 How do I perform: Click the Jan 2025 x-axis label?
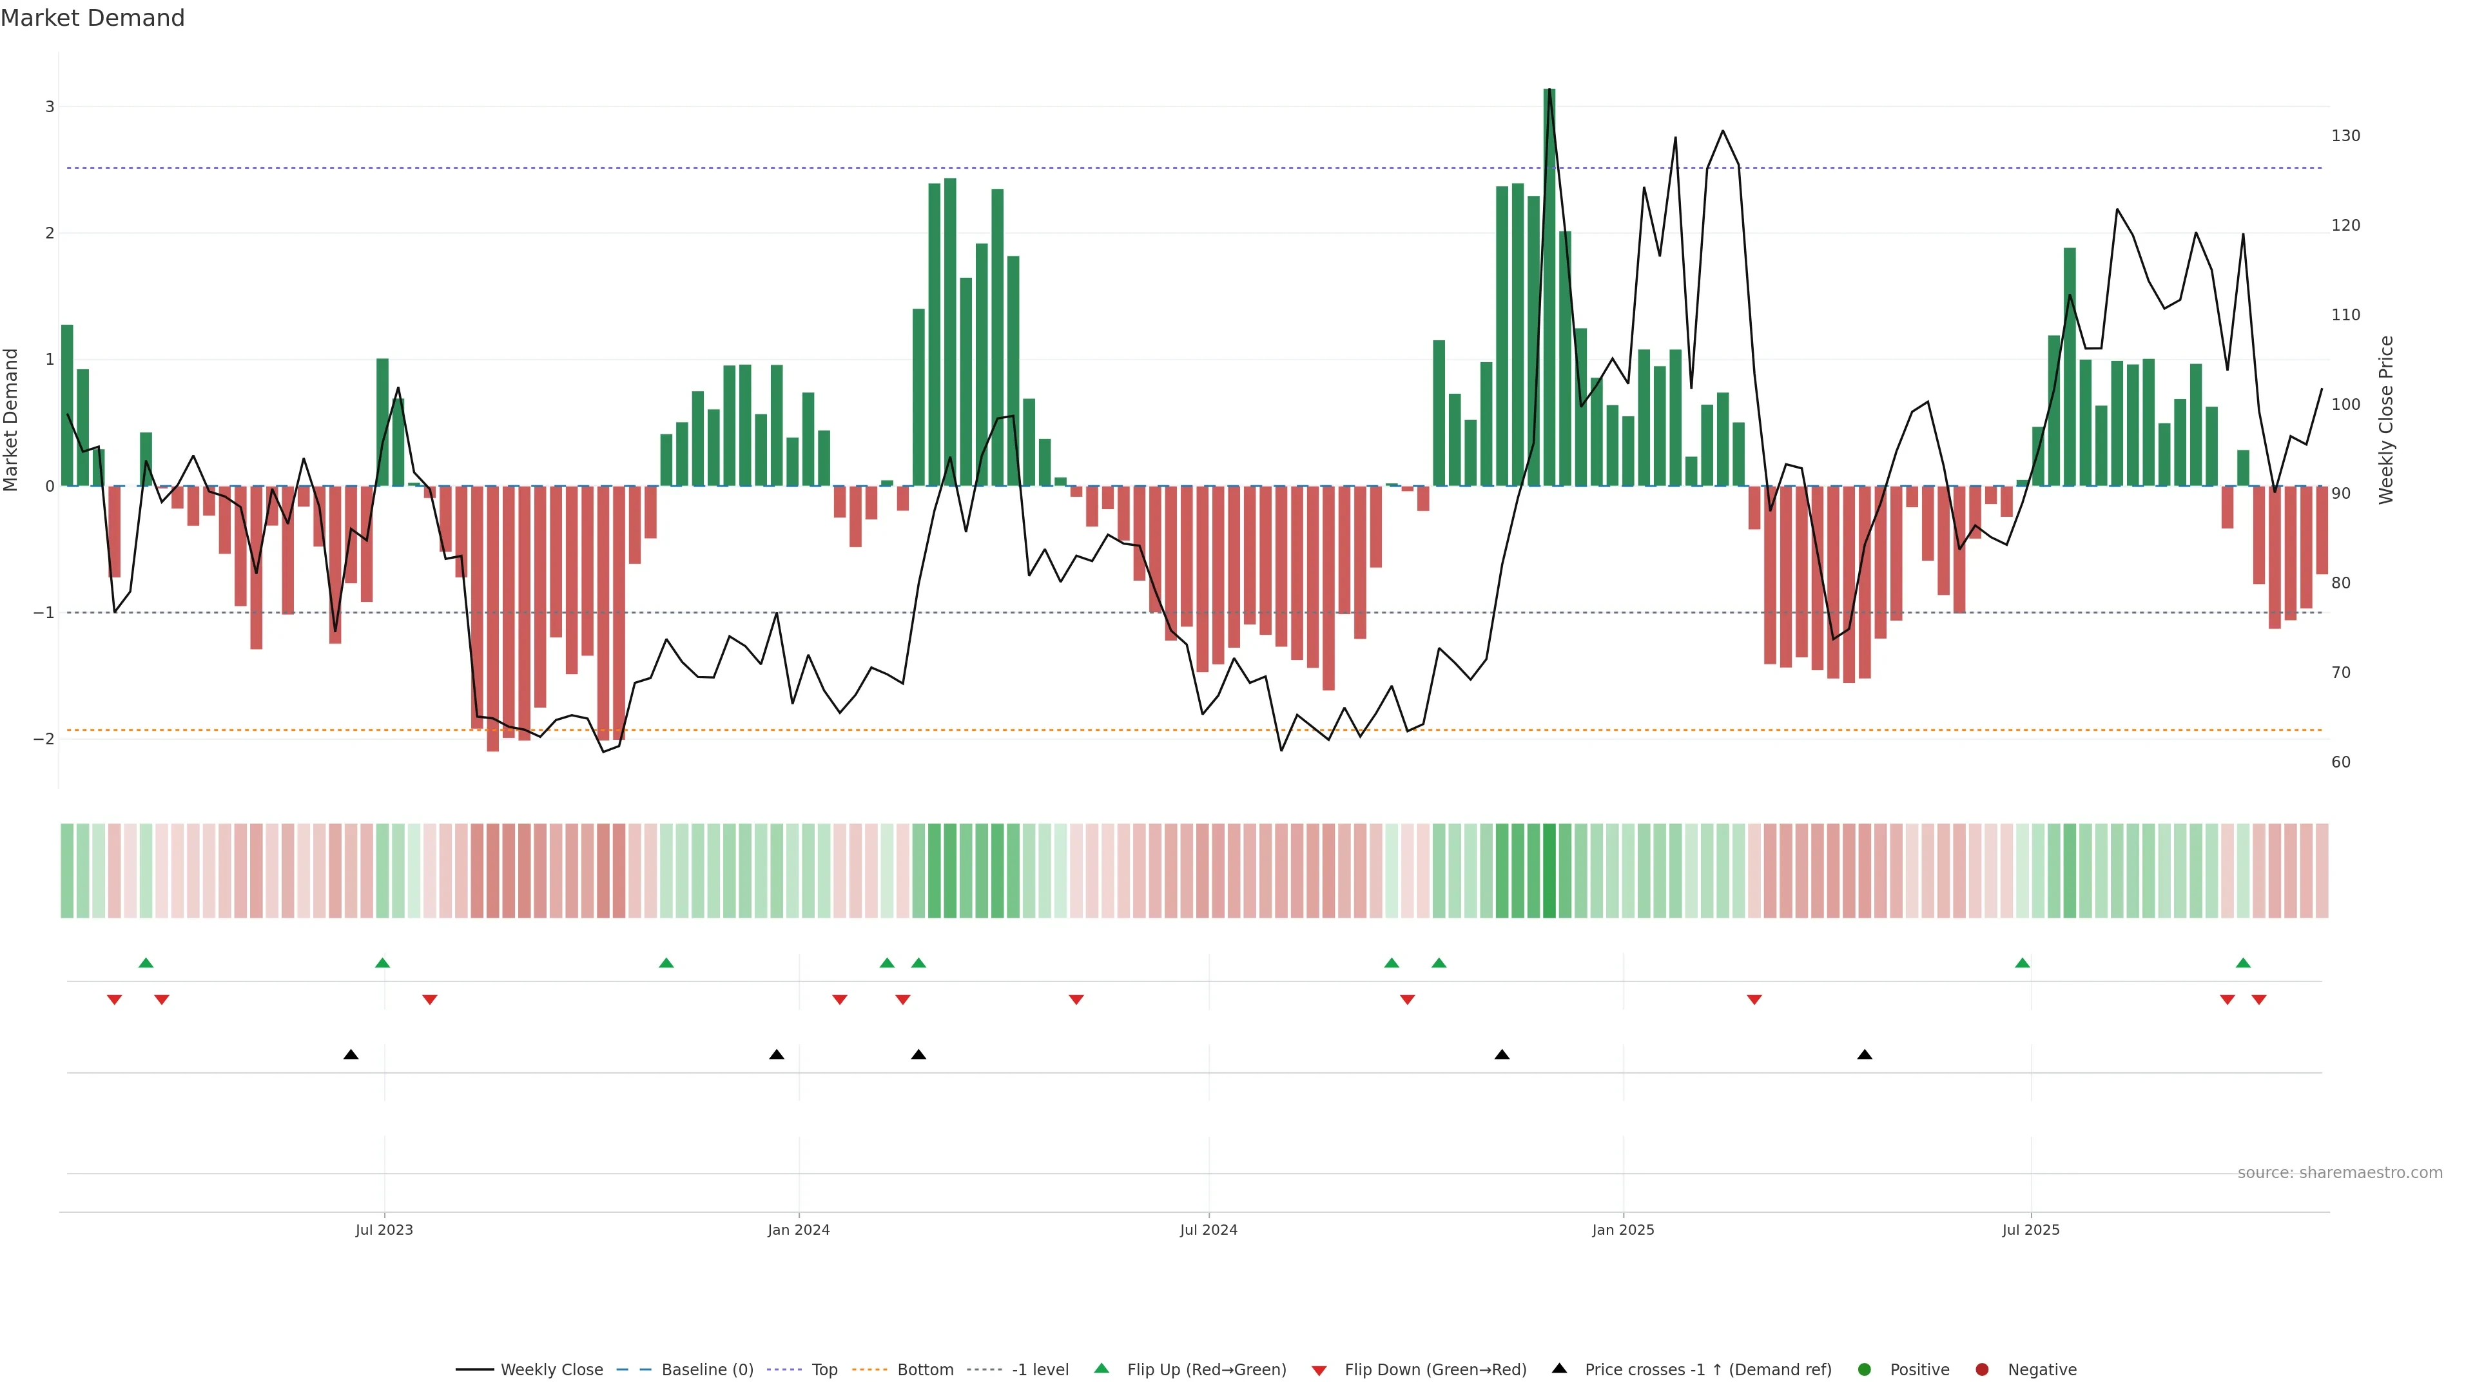coord(1623,1230)
